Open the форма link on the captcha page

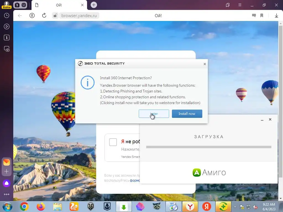pos(135,181)
